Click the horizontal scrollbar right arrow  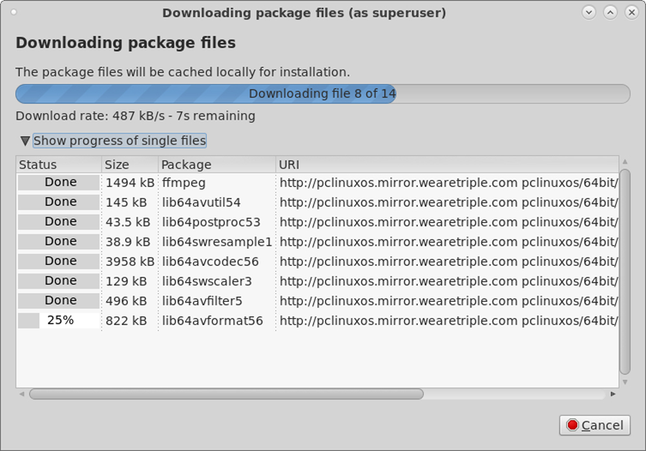(612, 394)
